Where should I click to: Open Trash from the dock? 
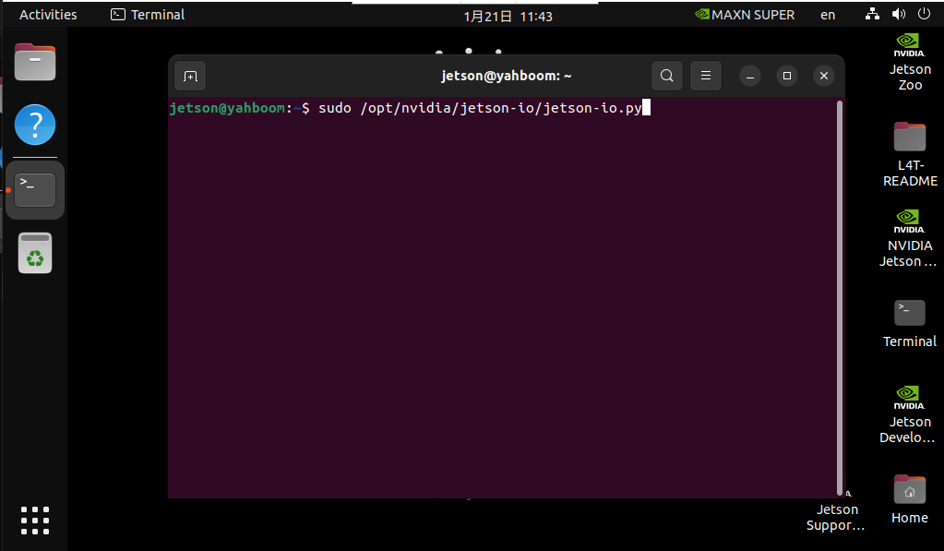pyautogui.click(x=35, y=253)
